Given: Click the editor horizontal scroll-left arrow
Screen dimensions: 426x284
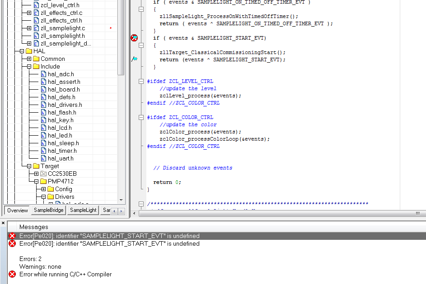Looking at the screenshot, I should pos(134,214).
